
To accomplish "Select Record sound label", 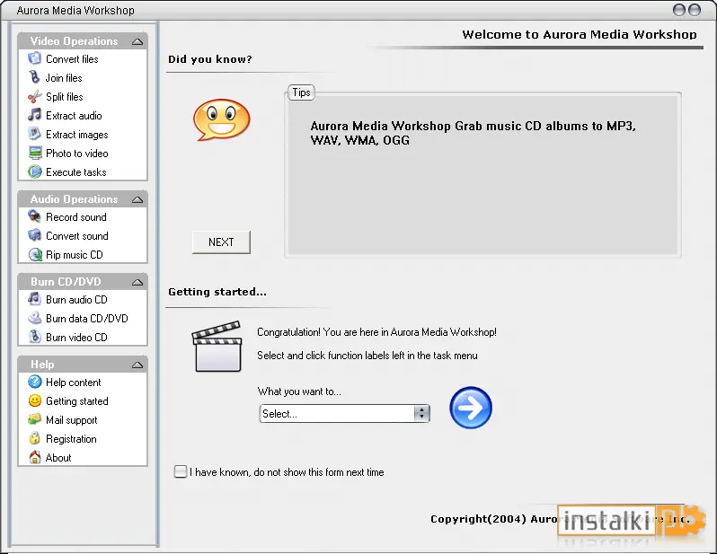I will coord(75,216).
